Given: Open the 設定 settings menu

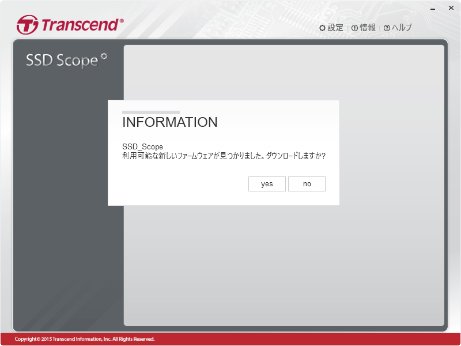Looking at the screenshot, I should pyautogui.click(x=331, y=28).
